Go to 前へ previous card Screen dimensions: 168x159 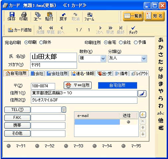[x=61, y=30]
